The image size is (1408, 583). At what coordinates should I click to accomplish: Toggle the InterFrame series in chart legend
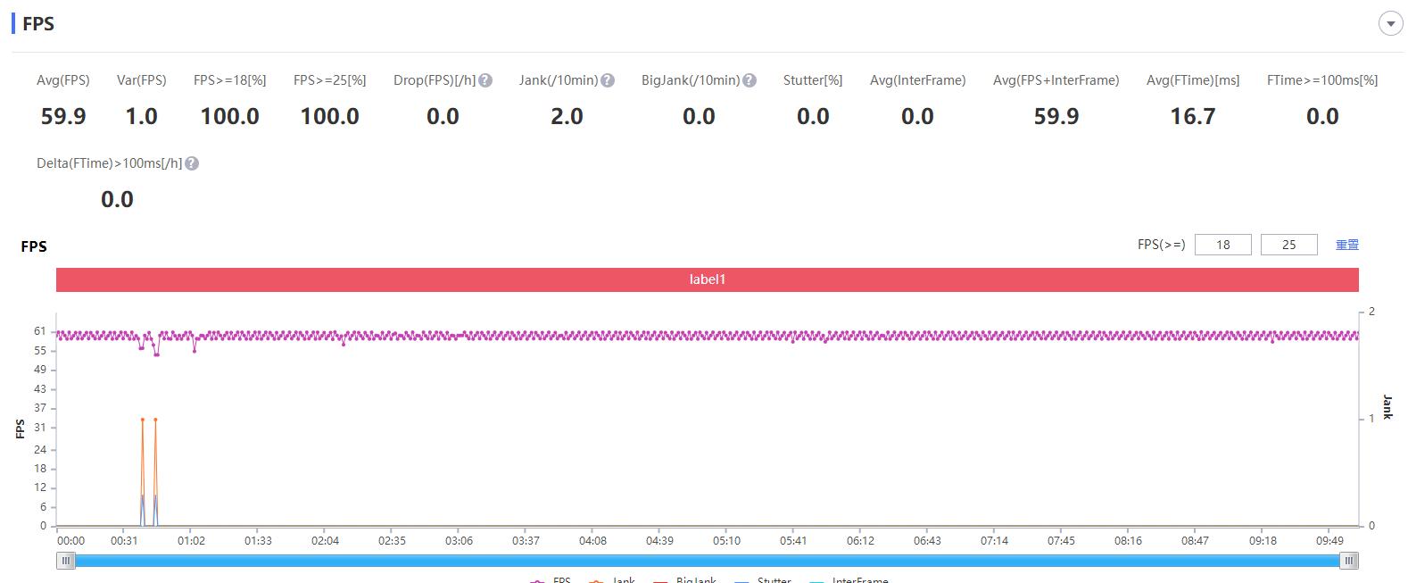[x=849, y=579]
